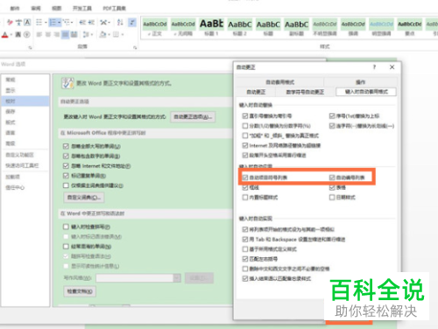Click the shading paint bucket icon
The height and width of the screenshot is (329, 438).
pyautogui.click(x=102, y=35)
